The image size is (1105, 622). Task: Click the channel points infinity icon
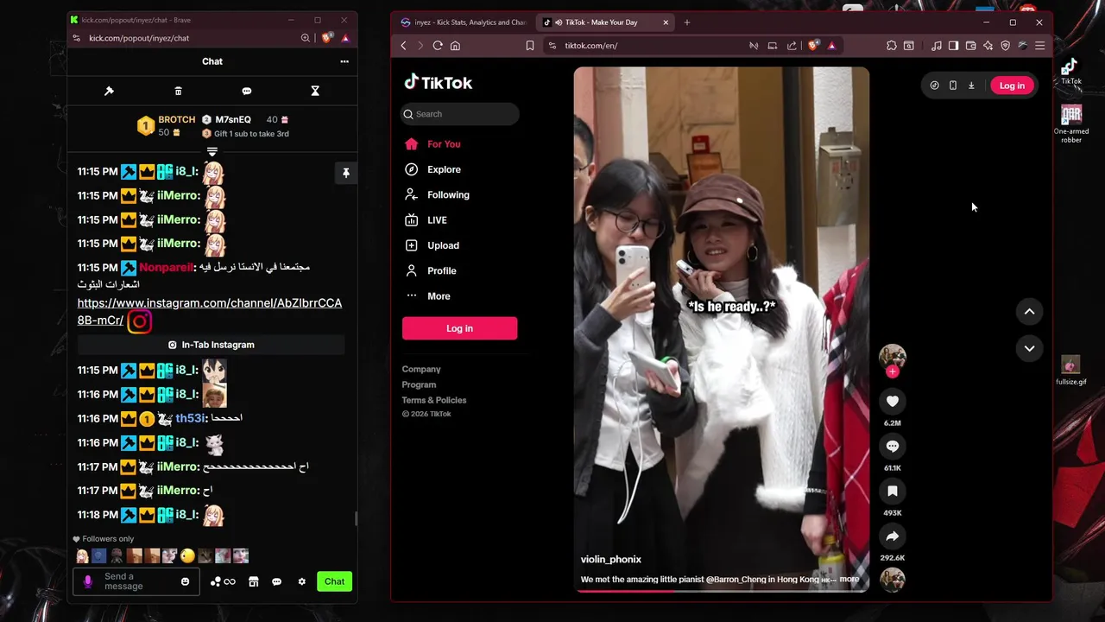(x=223, y=581)
